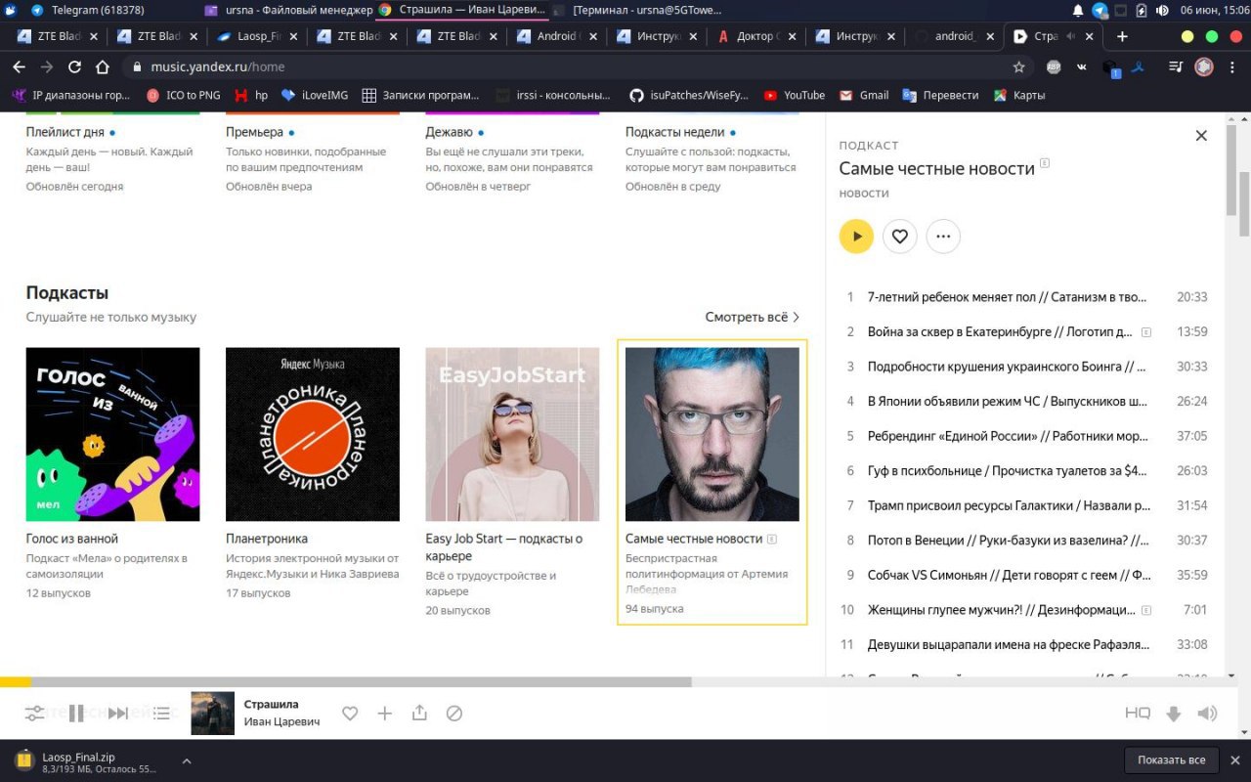1251x782 pixels.
Task: Like the current track with heart icon
Action: pos(350,714)
